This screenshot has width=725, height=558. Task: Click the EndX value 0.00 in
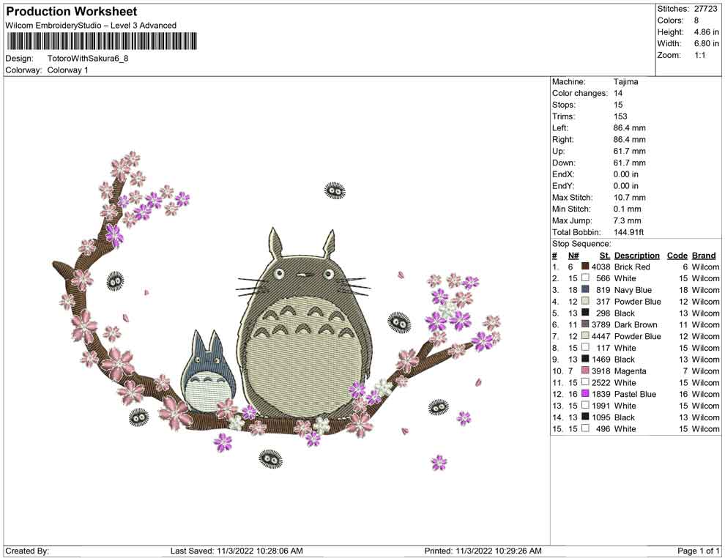click(x=625, y=174)
